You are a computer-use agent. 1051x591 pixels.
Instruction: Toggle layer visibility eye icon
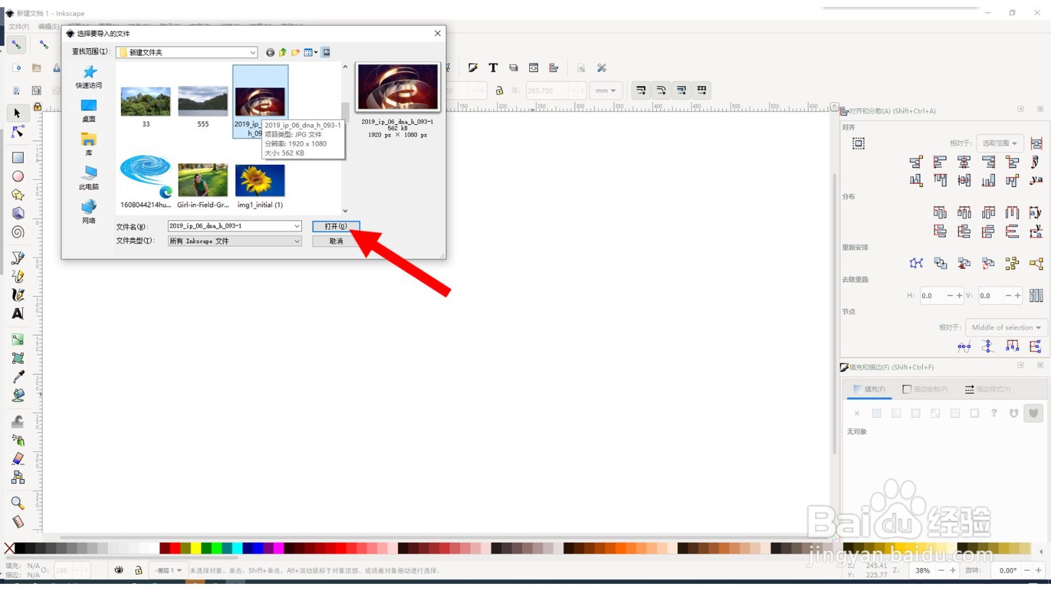coord(119,570)
